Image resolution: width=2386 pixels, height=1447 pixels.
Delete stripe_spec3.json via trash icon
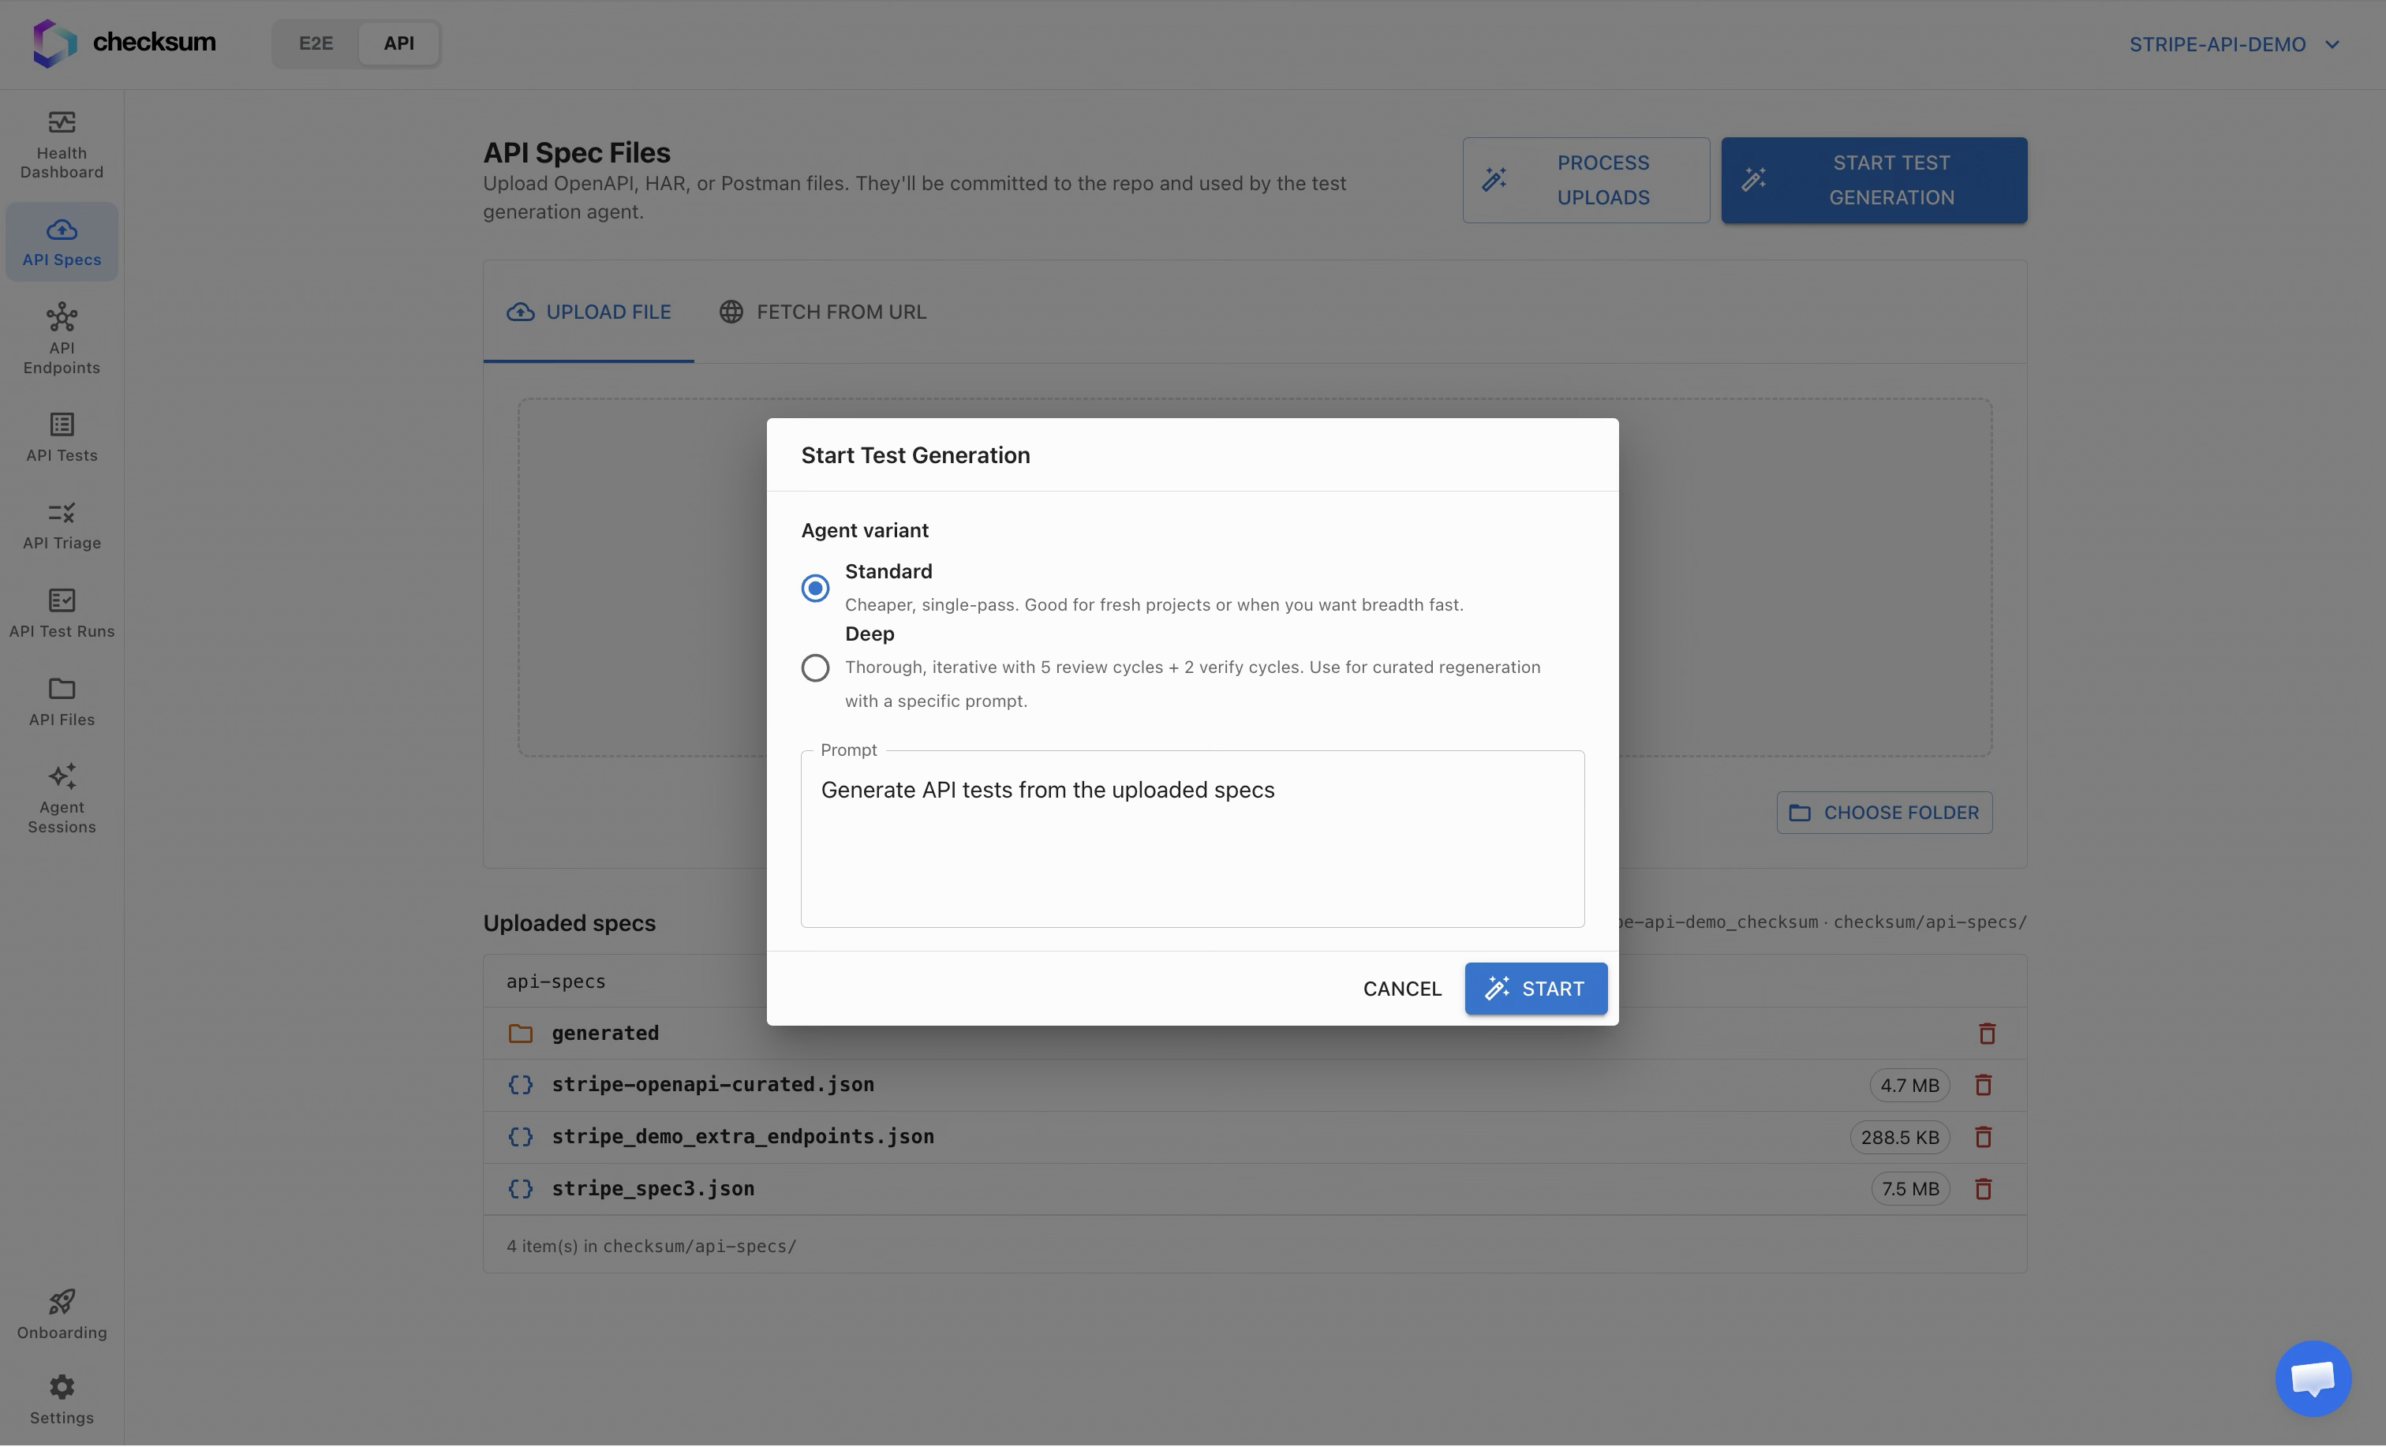pyautogui.click(x=1983, y=1189)
